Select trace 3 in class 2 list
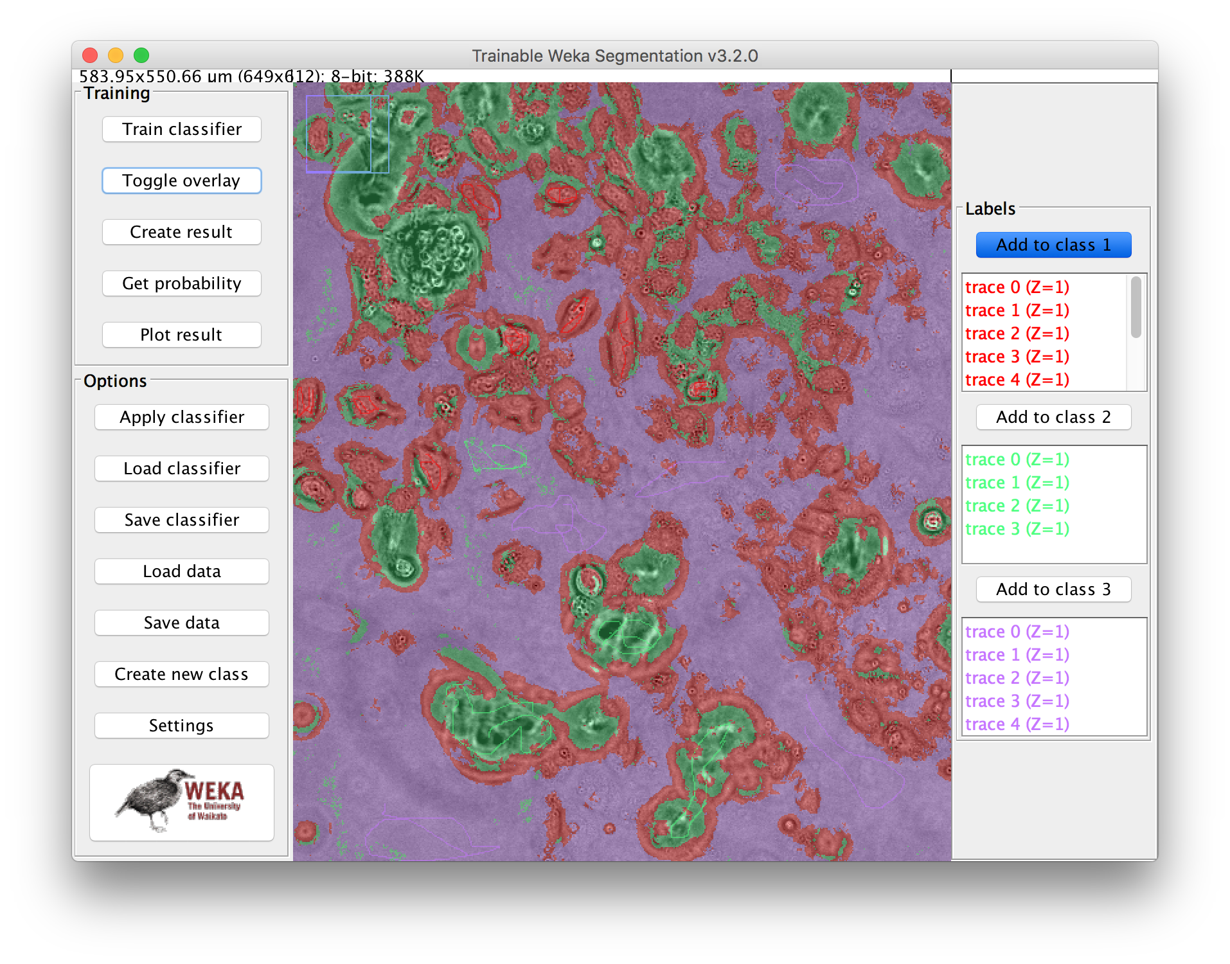 click(1017, 529)
